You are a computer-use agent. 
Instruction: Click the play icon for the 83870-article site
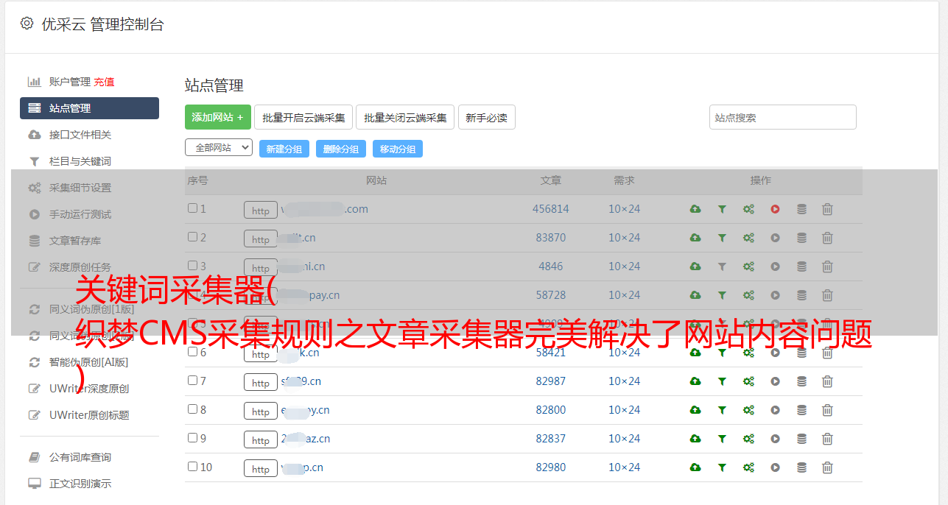[x=775, y=238]
